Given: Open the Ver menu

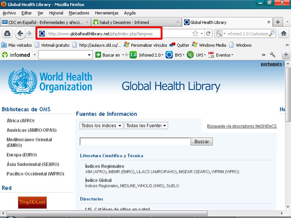Looking at the screenshot, I should pyautogui.click(x=40, y=13).
